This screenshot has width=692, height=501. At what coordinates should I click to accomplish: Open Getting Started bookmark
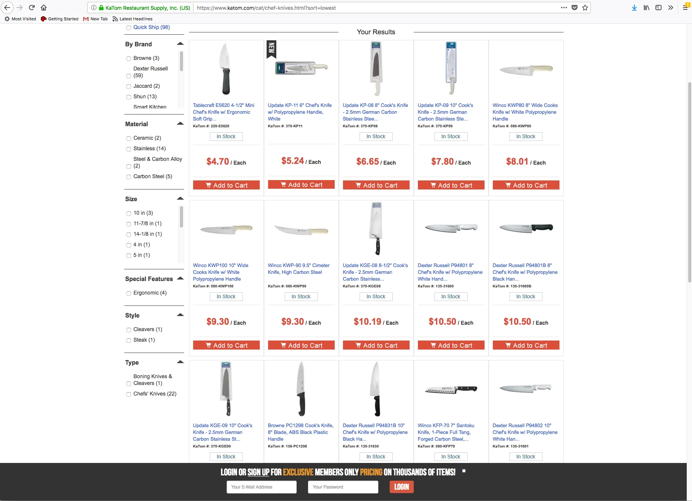point(59,19)
